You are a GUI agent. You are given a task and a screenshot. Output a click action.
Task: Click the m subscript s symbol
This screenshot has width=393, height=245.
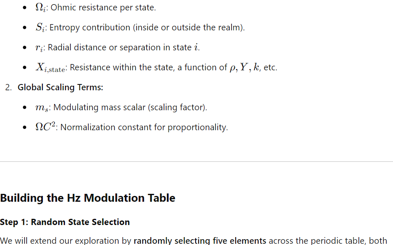(42, 108)
